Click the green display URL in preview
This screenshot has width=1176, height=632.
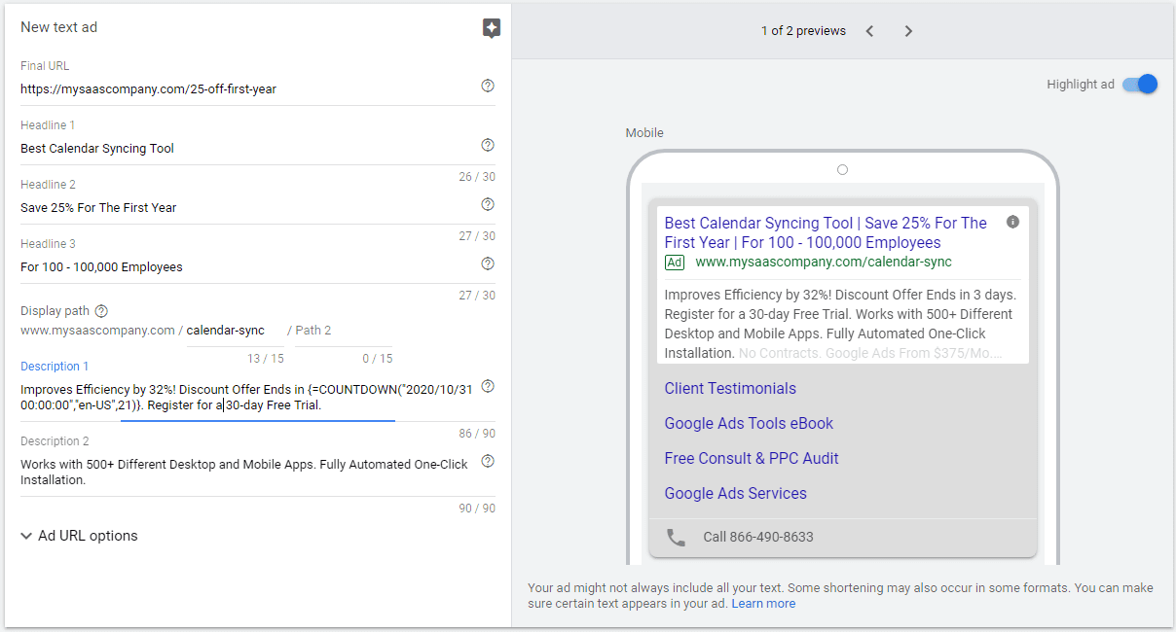(x=824, y=263)
